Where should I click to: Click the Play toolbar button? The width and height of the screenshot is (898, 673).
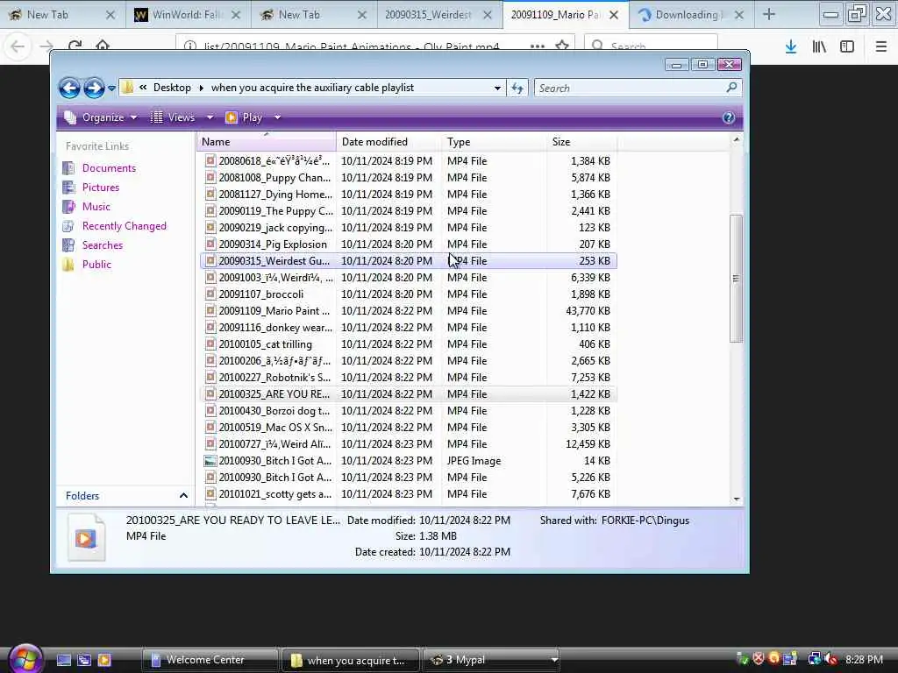[245, 117]
